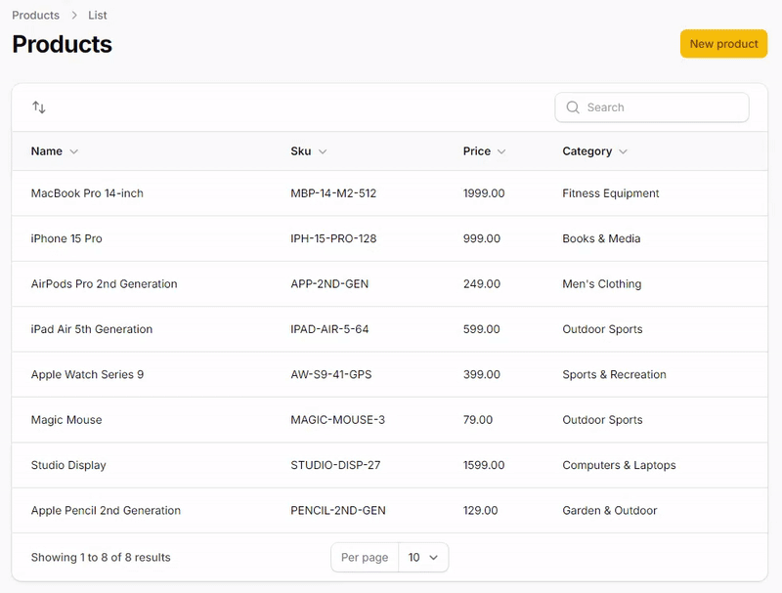Click the reorder records arrows icon
The height and width of the screenshot is (593, 782).
coord(39,107)
